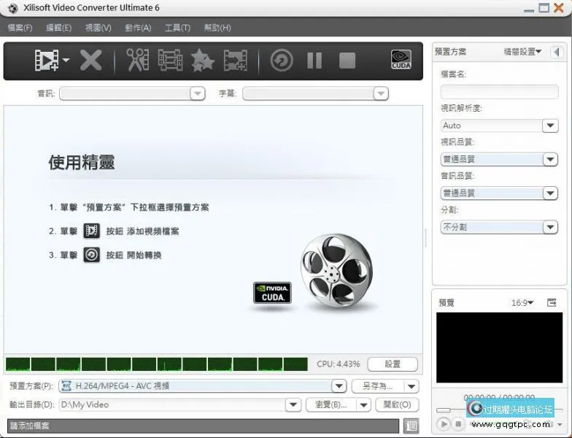The width and height of the screenshot is (572, 438).
Task: Open the 視訊品質 dropdown
Action: [x=550, y=159]
